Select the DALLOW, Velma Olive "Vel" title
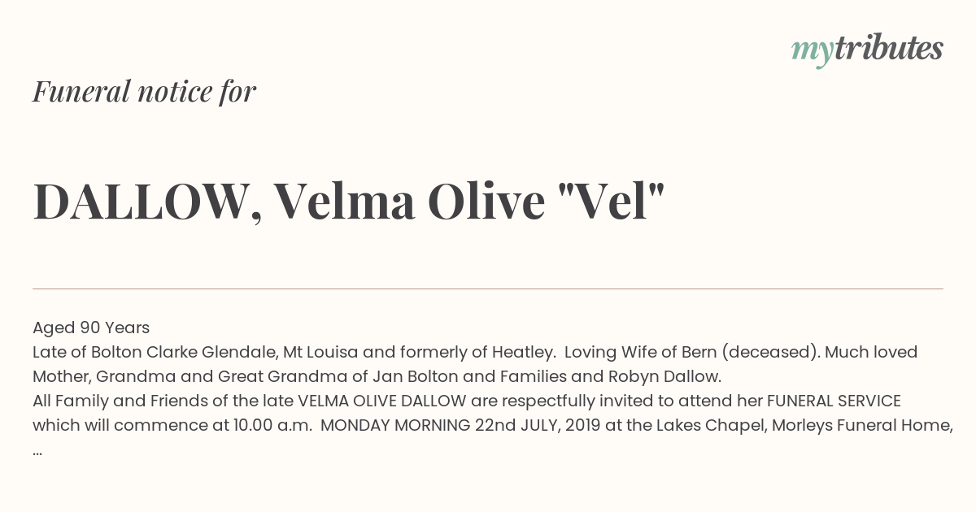 pyautogui.click(x=349, y=202)
